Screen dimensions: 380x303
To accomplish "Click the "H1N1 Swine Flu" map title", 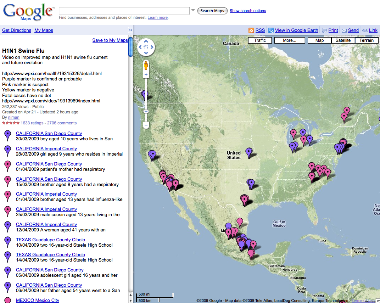I will coord(23,51).
